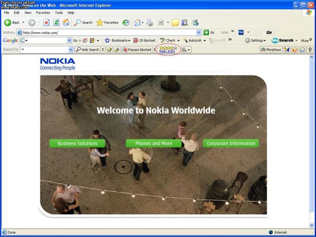Click in the Google toolbar search field
The height and width of the screenshot is (237, 316).
(x=45, y=41)
